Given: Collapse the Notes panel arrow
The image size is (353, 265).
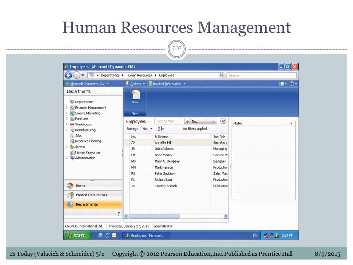Looking at the screenshot, I should [x=291, y=123].
